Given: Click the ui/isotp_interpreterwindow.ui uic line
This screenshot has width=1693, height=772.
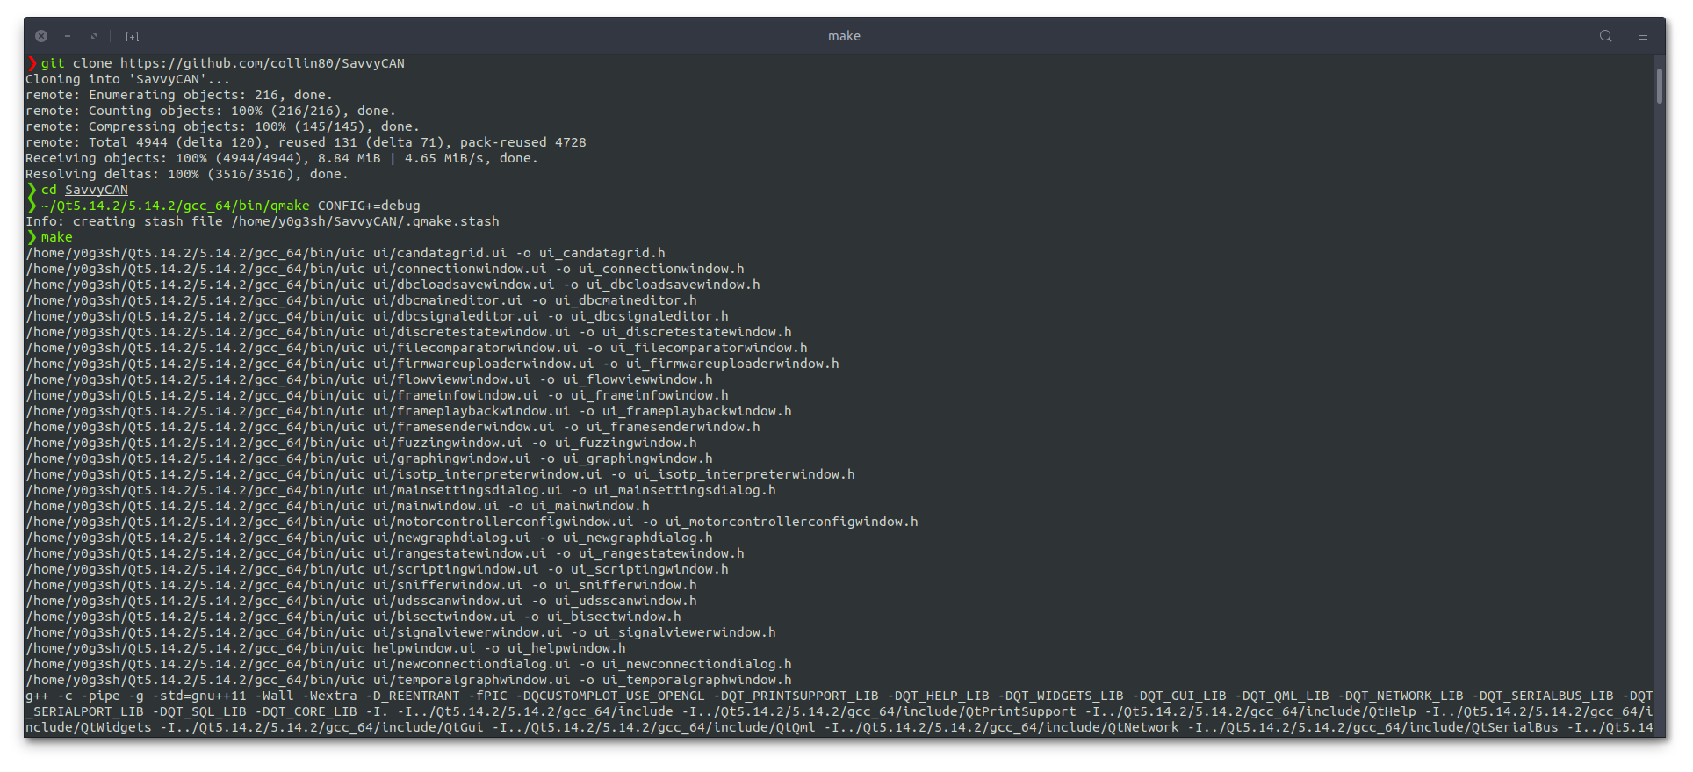Looking at the screenshot, I should [440, 474].
